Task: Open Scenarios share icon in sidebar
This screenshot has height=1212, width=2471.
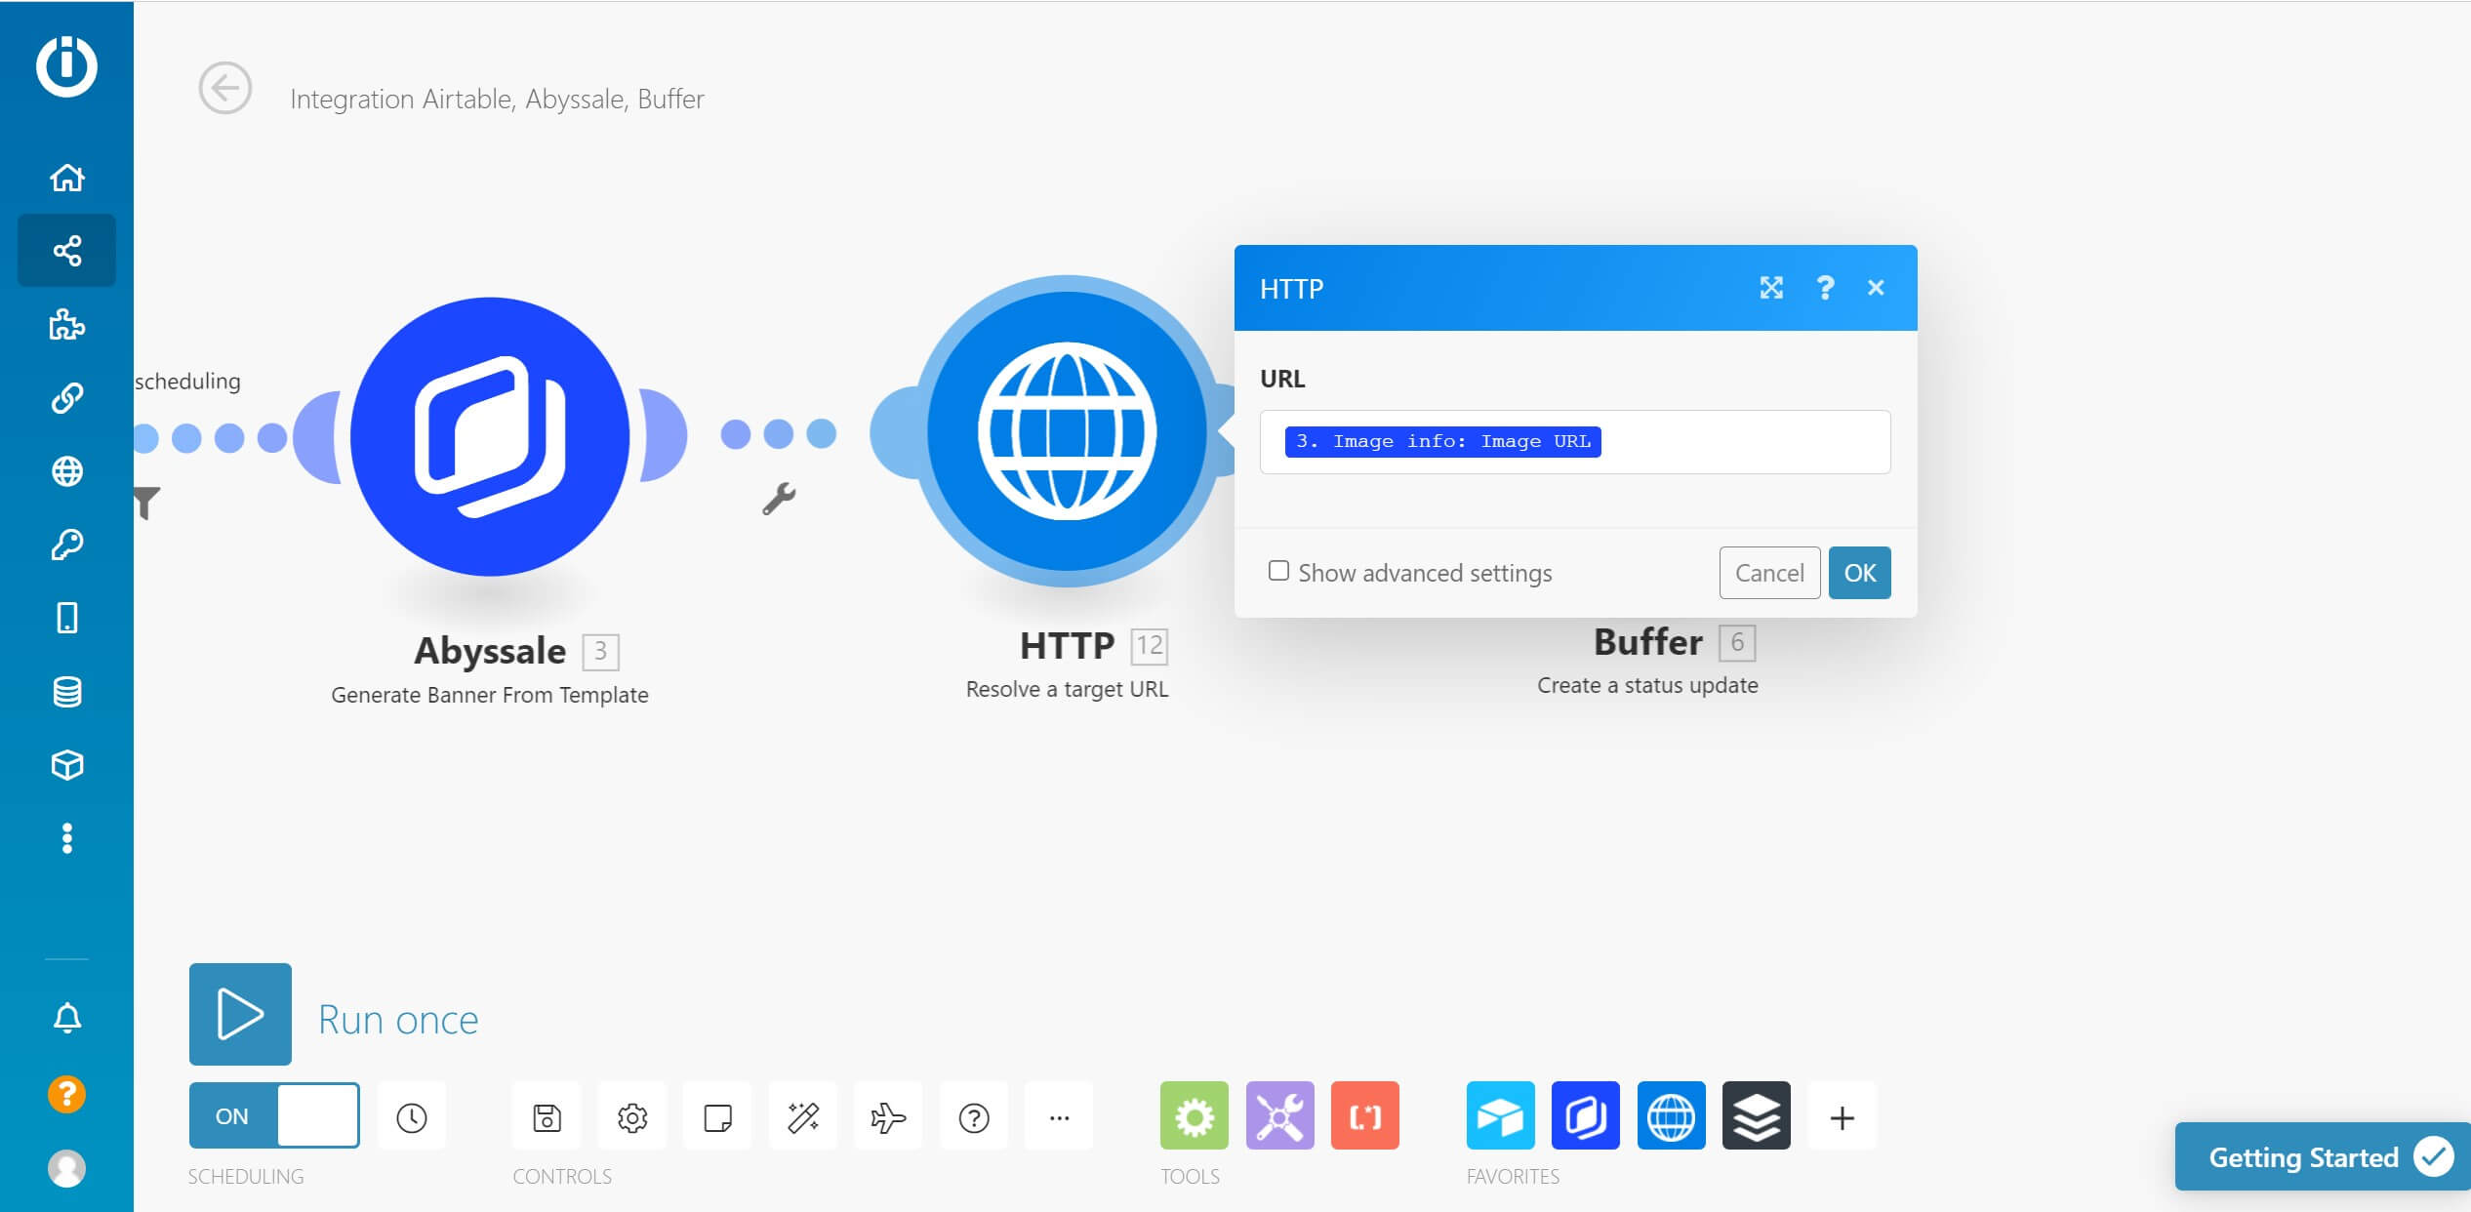Action: (x=66, y=251)
